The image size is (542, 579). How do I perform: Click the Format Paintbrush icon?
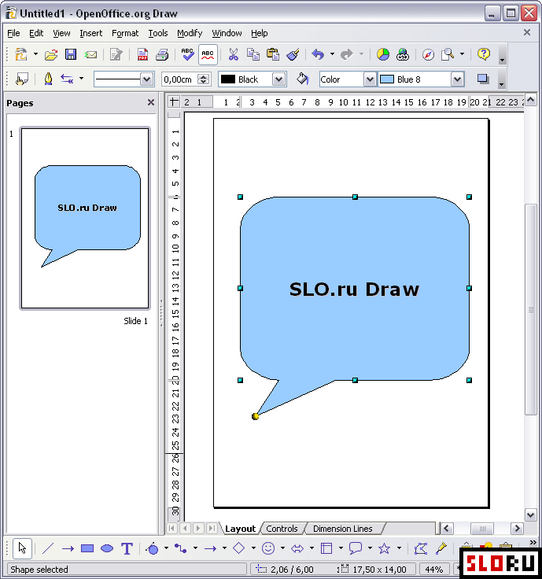coord(293,54)
